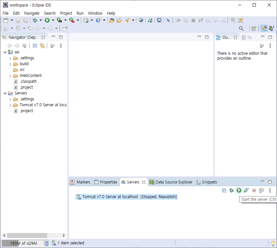Open Outline view menu three dots
This screenshot has height=248, width=277.
(270, 46)
